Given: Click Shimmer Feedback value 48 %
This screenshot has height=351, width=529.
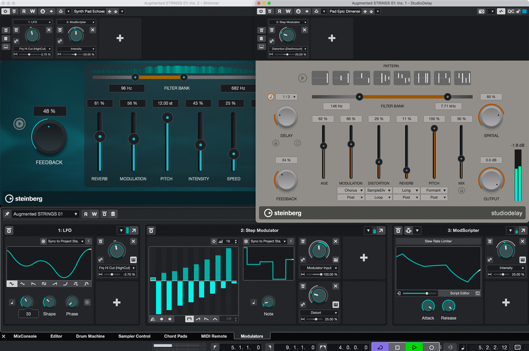Looking at the screenshot, I should (x=49, y=111).
